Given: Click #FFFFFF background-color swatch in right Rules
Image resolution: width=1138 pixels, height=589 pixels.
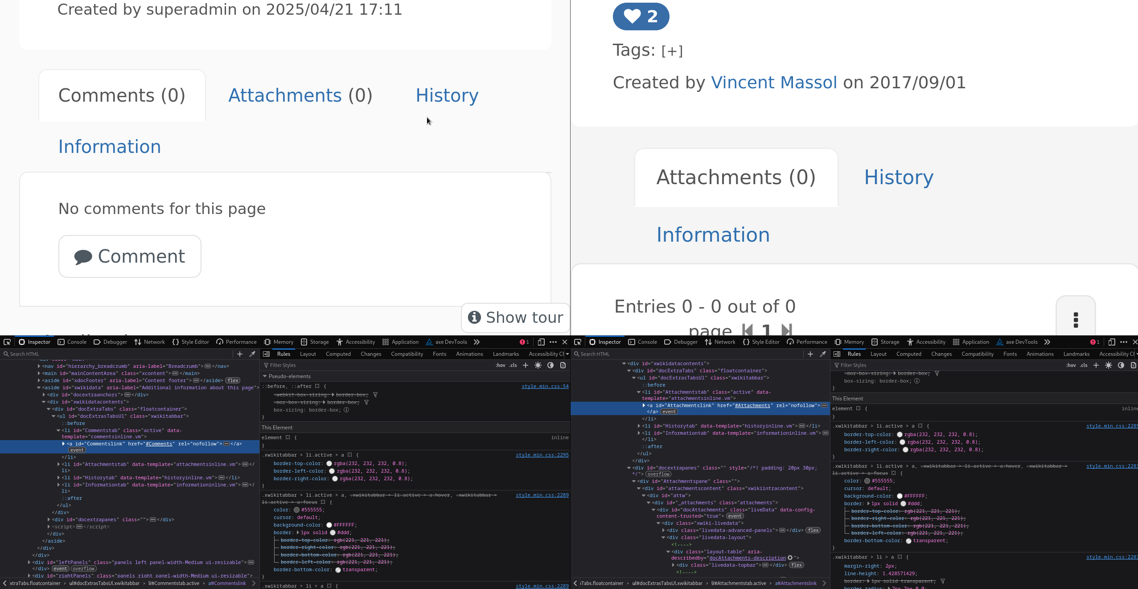Looking at the screenshot, I should [x=900, y=496].
